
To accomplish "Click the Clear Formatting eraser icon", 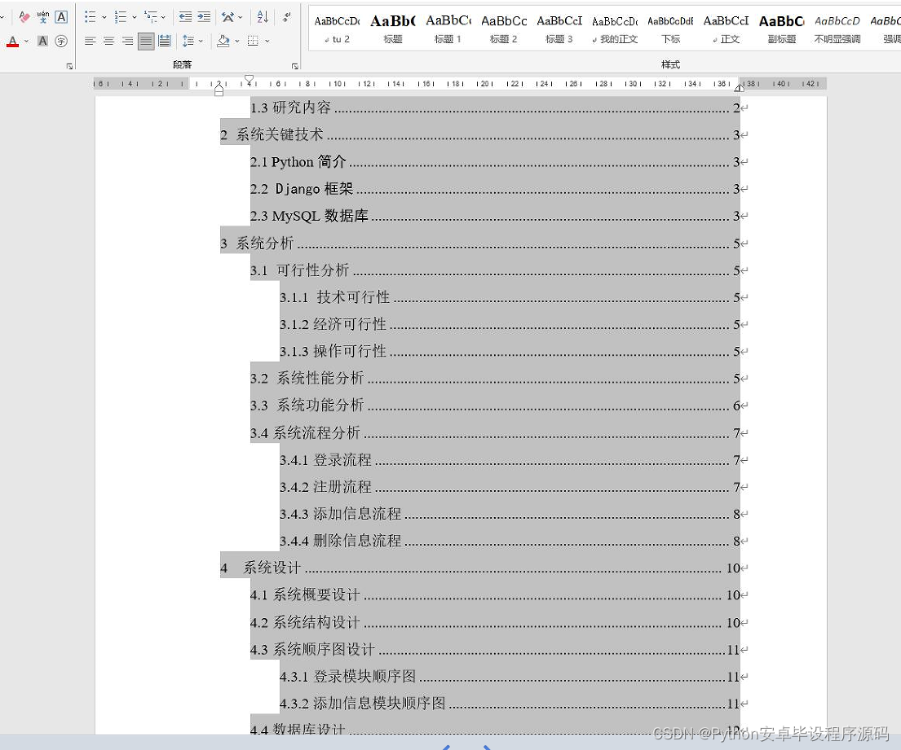I will click(24, 16).
